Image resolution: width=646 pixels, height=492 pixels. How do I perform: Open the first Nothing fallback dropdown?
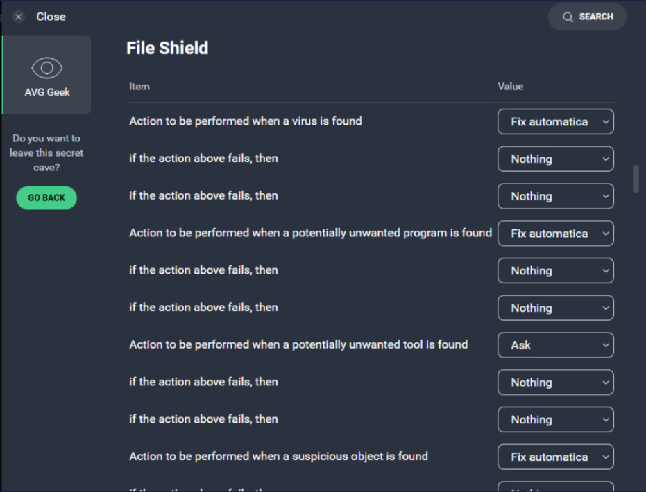555,159
